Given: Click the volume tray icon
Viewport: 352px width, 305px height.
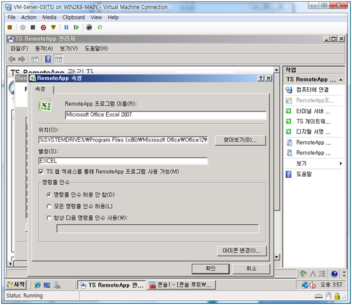Looking at the screenshot, I should [313, 285].
